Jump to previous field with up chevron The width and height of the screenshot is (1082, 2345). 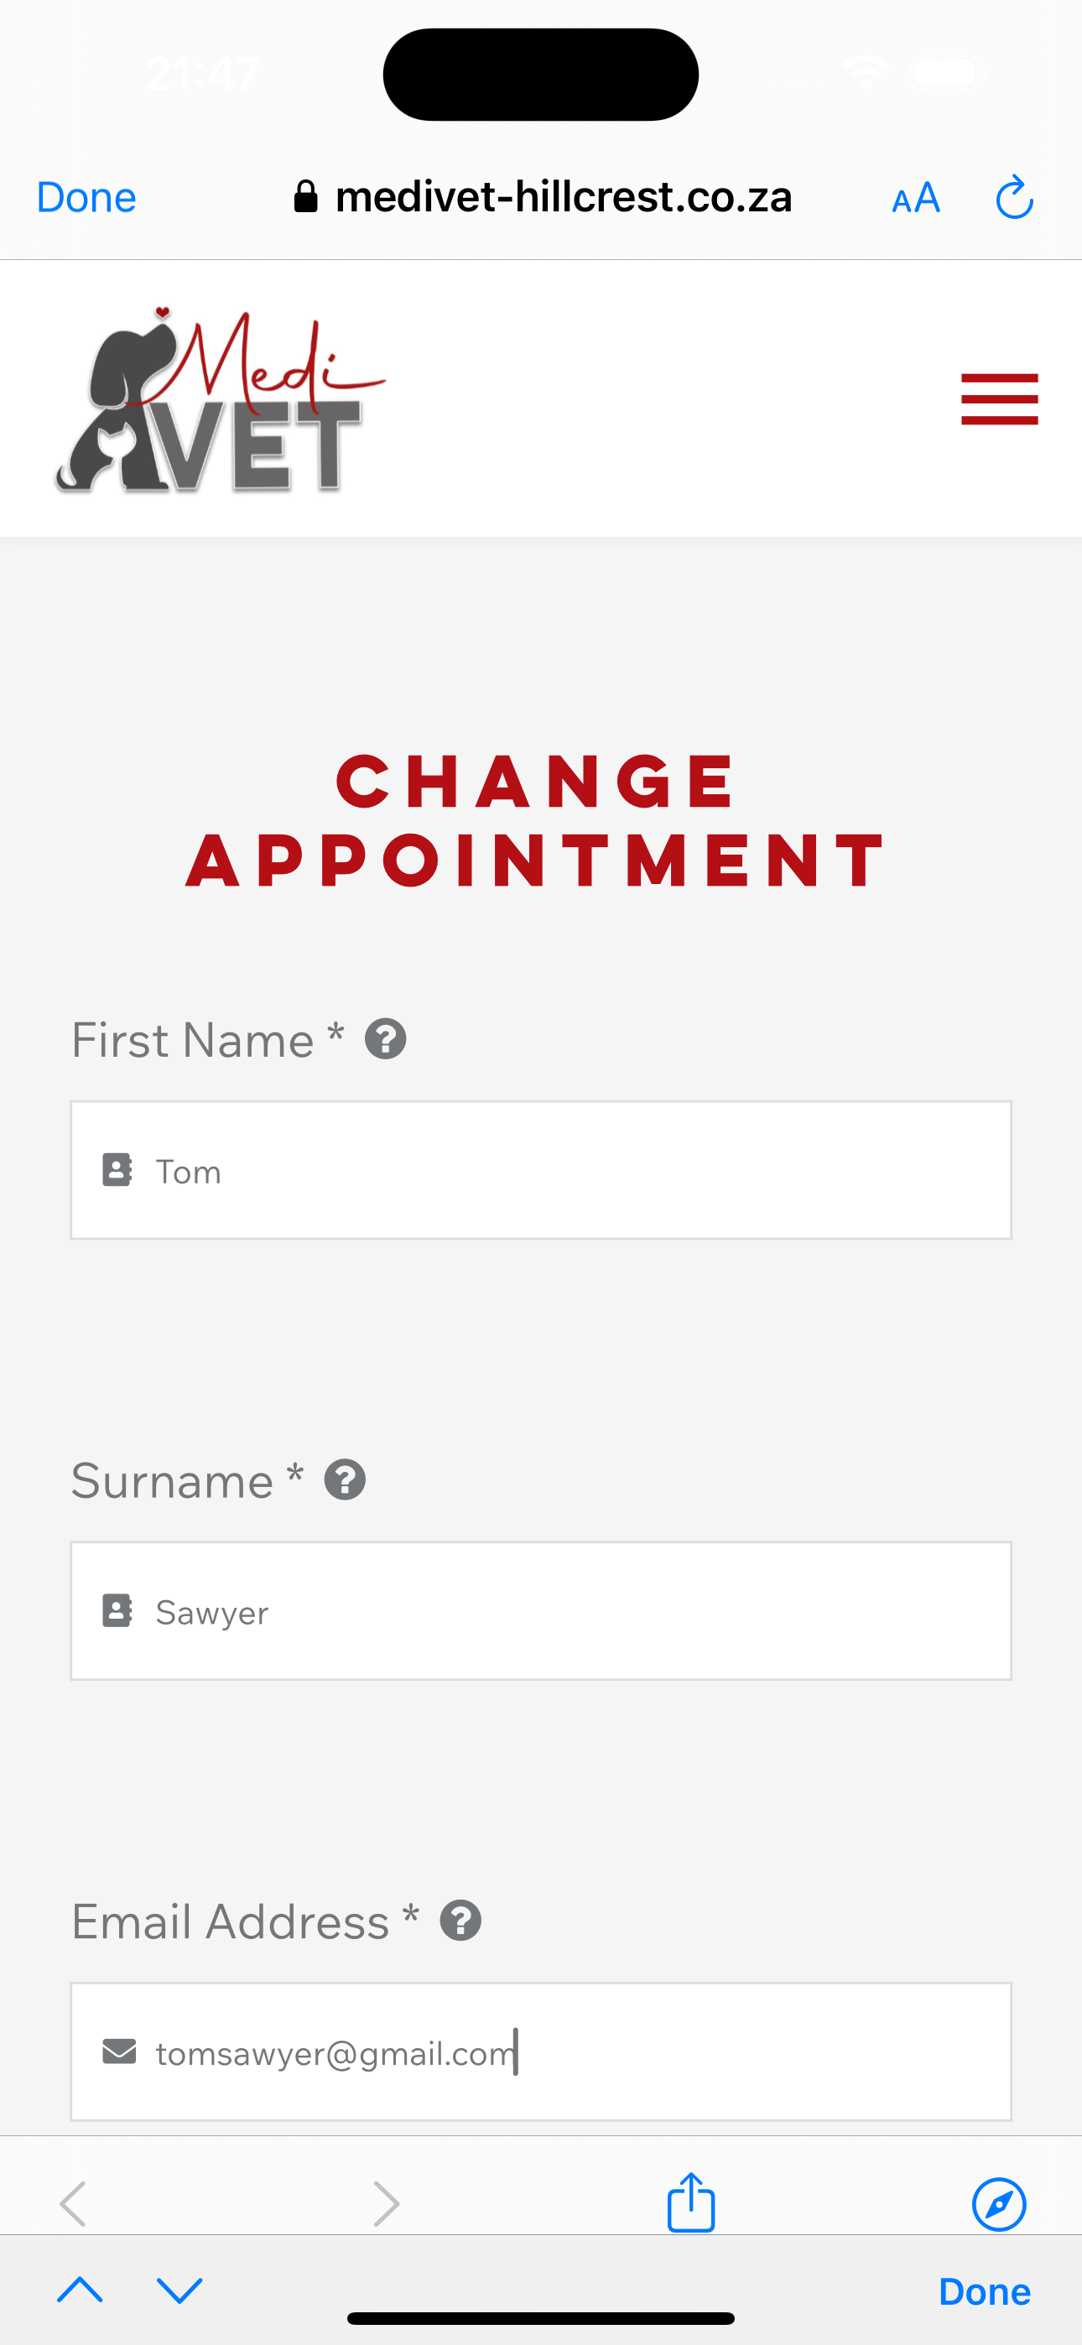[81, 2289]
